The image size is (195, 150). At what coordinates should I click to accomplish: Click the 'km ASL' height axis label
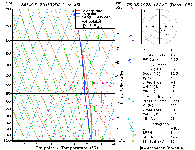[119, 5]
